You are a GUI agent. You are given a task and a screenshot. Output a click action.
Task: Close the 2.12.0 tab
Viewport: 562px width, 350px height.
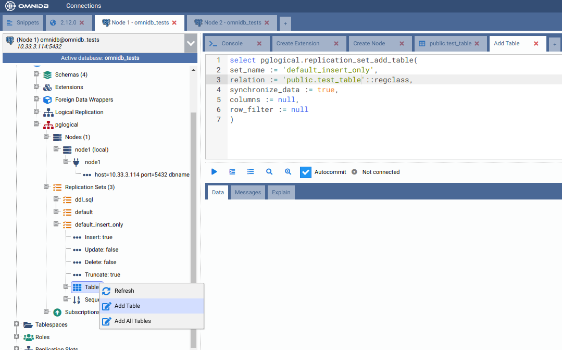82,22
